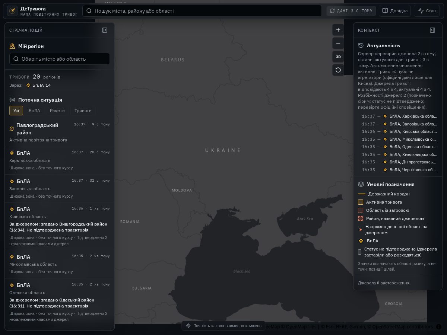This screenshot has width=447, height=335.
Task: Click the magnifier icon in region selector
Action: point(16,59)
